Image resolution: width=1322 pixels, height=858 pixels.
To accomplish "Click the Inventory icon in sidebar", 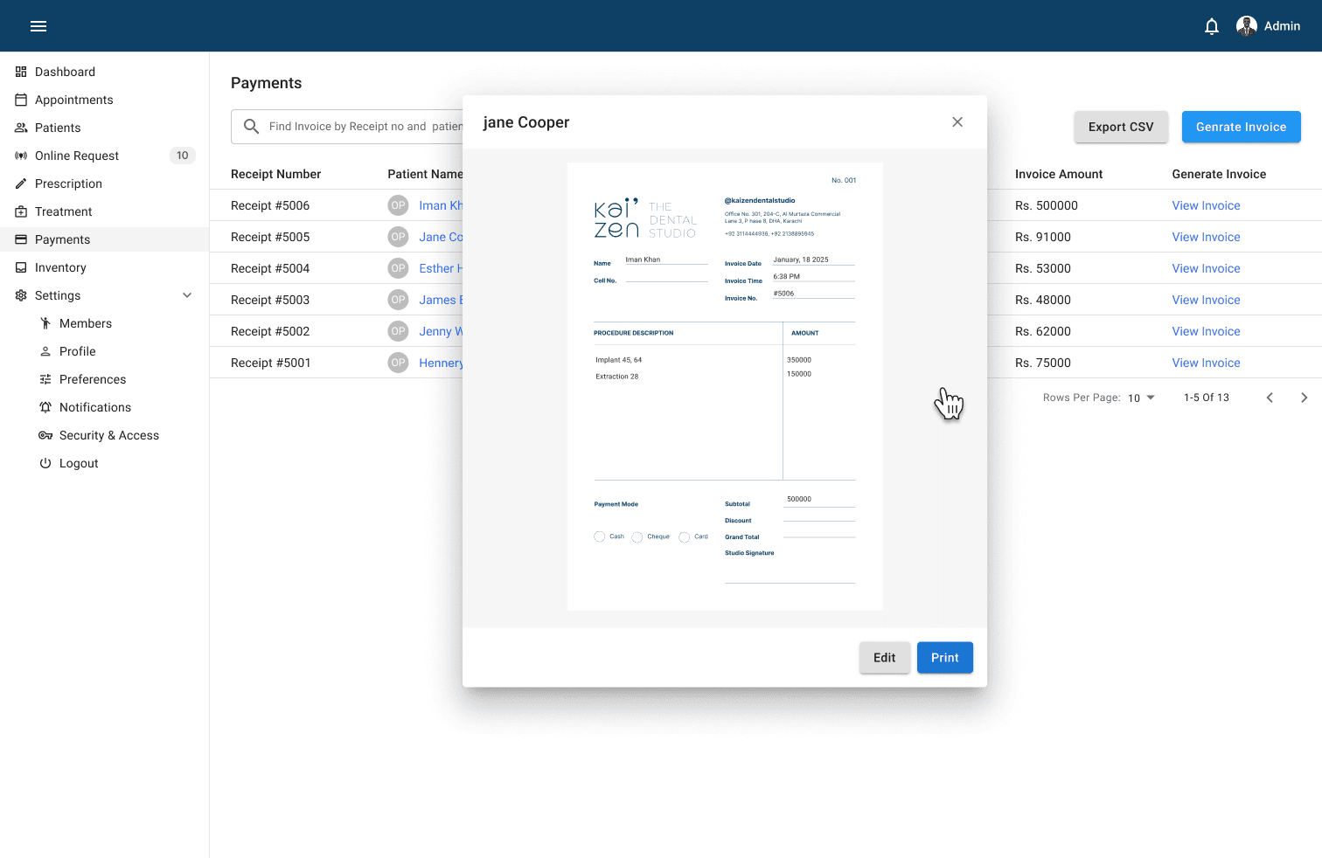I will [x=21, y=267].
